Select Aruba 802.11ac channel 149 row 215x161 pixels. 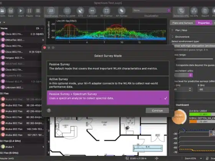[22, 129]
